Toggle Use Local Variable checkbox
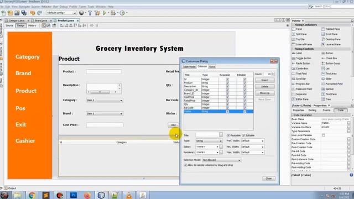Image resolution: width=354 pixels, height=199 pixels. point(323,135)
